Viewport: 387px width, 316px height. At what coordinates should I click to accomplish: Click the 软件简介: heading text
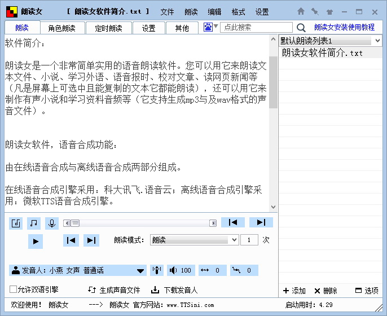click(x=25, y=43)
